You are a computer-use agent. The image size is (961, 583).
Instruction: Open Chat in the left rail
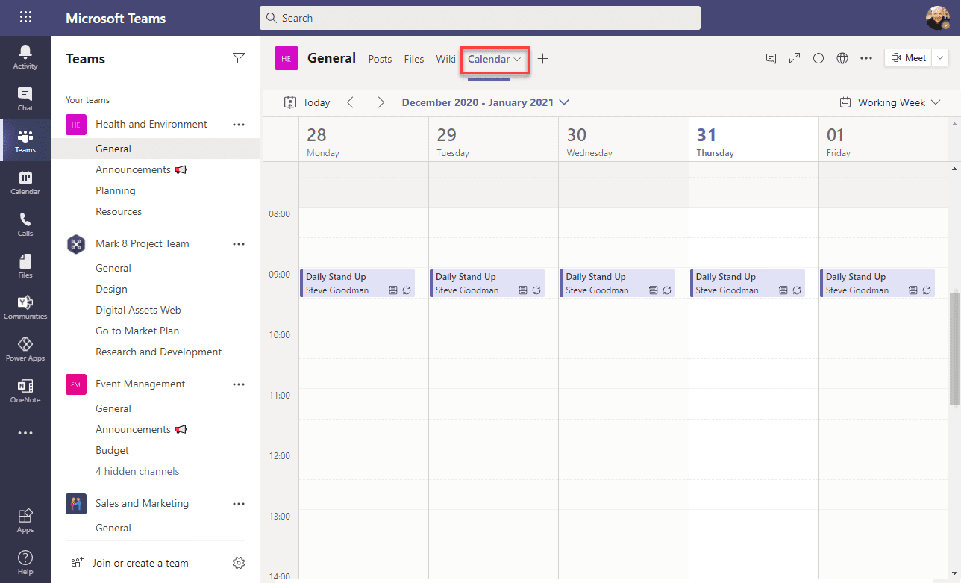(x=25, y=99)
